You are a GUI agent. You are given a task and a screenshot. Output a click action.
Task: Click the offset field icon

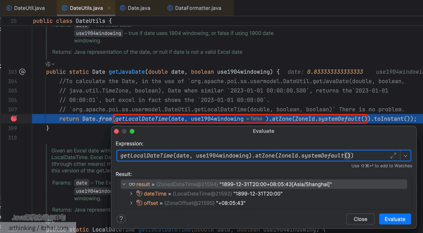pyautogui.click(x=139, y=203)
